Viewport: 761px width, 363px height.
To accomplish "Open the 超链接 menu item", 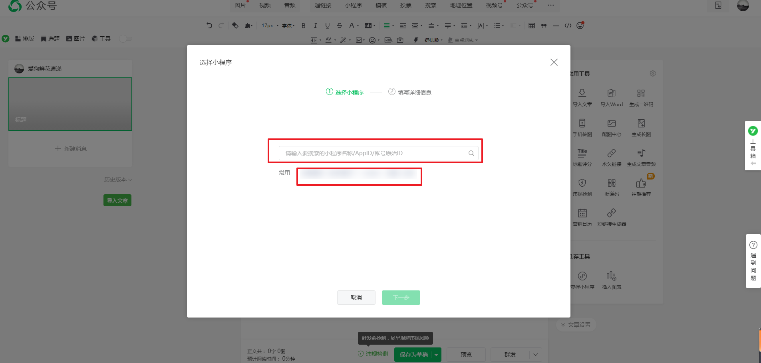I will click(x=323, y=5).
